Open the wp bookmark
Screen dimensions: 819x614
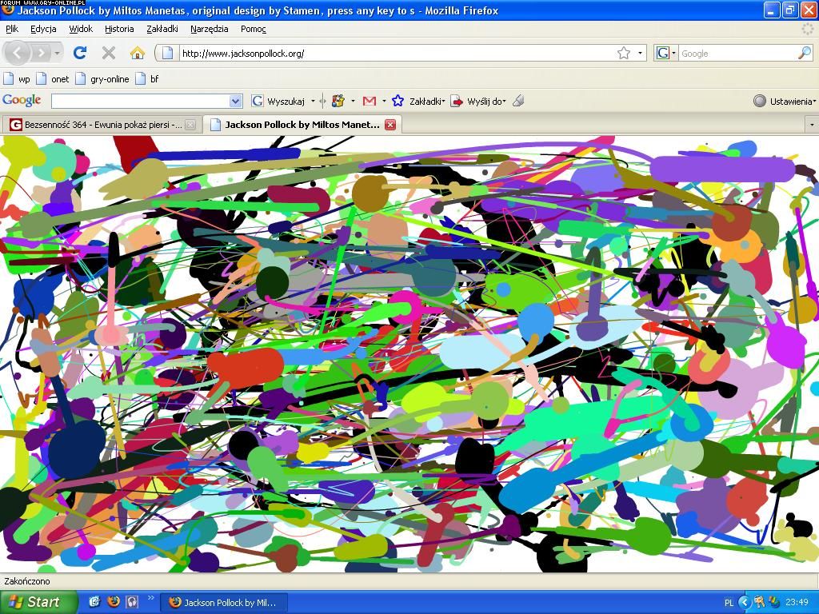click(x=18, y=79)
